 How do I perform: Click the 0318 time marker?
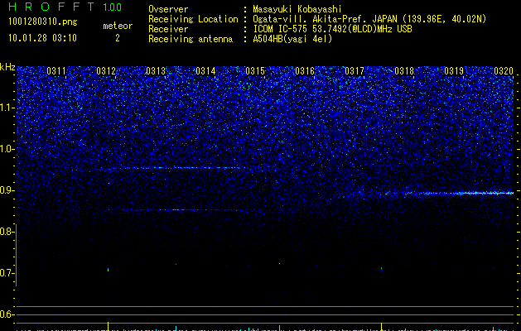404,71
